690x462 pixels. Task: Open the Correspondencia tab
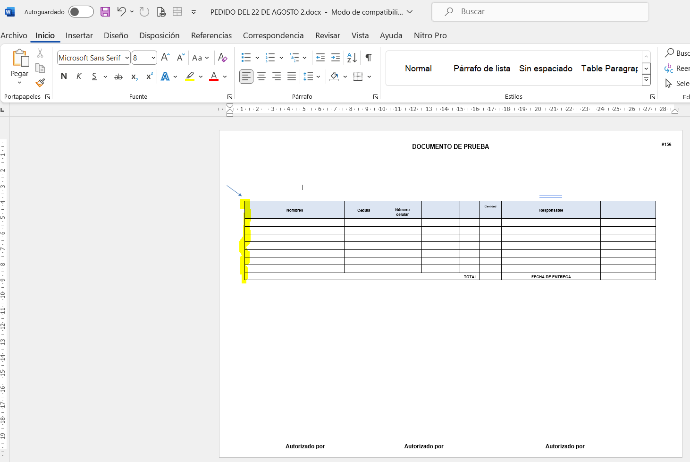click(273, 35)
